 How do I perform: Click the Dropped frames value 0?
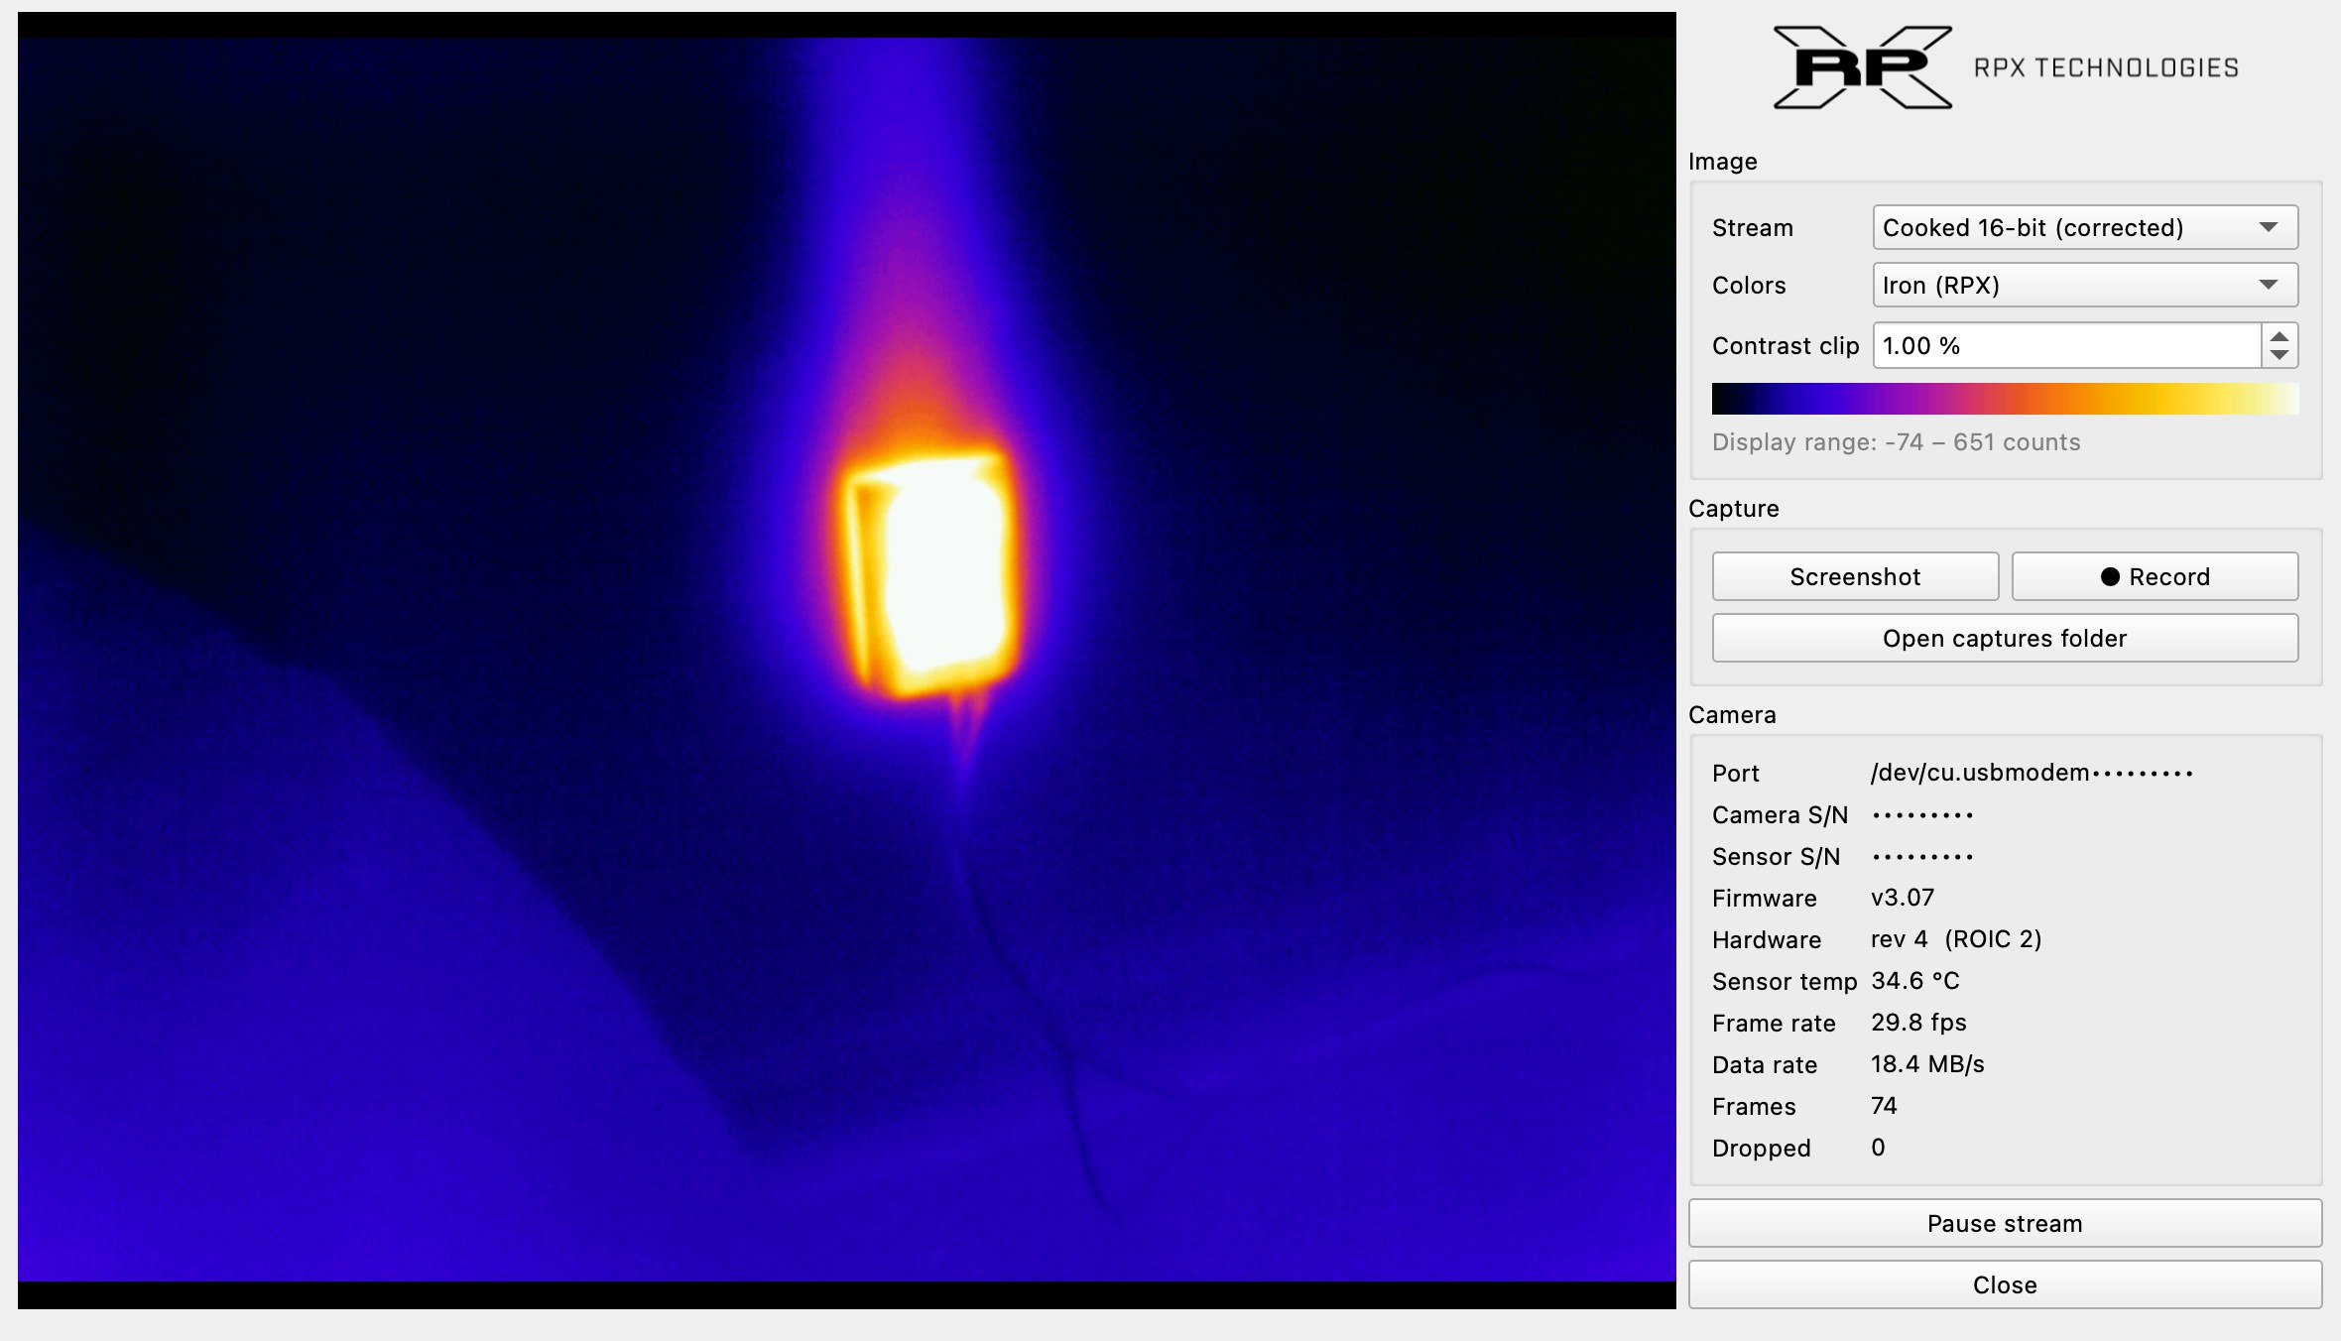pos(1878,1148)
